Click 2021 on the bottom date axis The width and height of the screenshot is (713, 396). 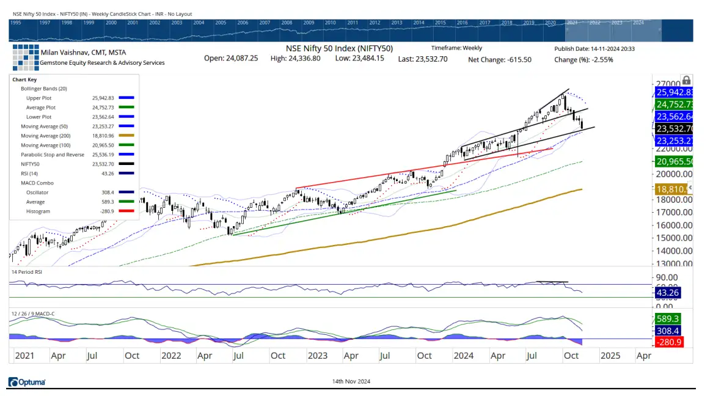point(24,356)
